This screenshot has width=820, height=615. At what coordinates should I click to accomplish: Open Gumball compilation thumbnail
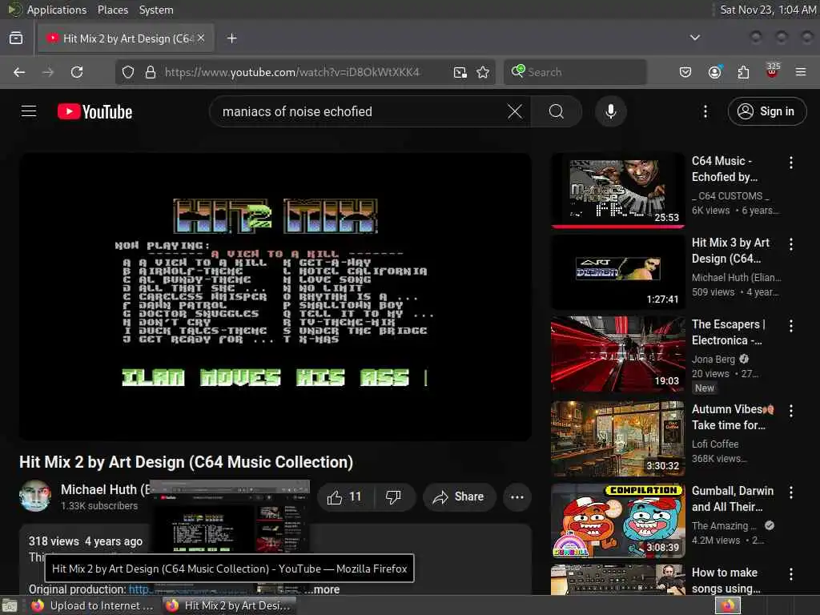[x=618, y=520]
